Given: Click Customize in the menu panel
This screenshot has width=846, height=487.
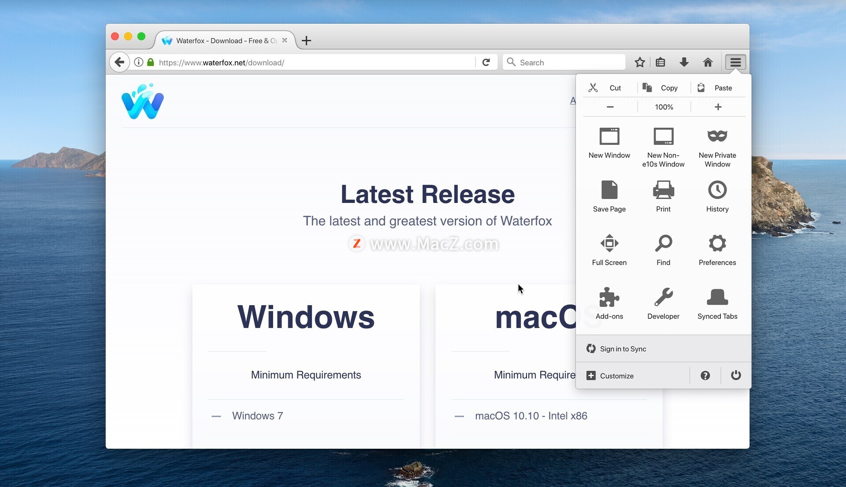Looking at the screenshot, I should coord(633,376).
